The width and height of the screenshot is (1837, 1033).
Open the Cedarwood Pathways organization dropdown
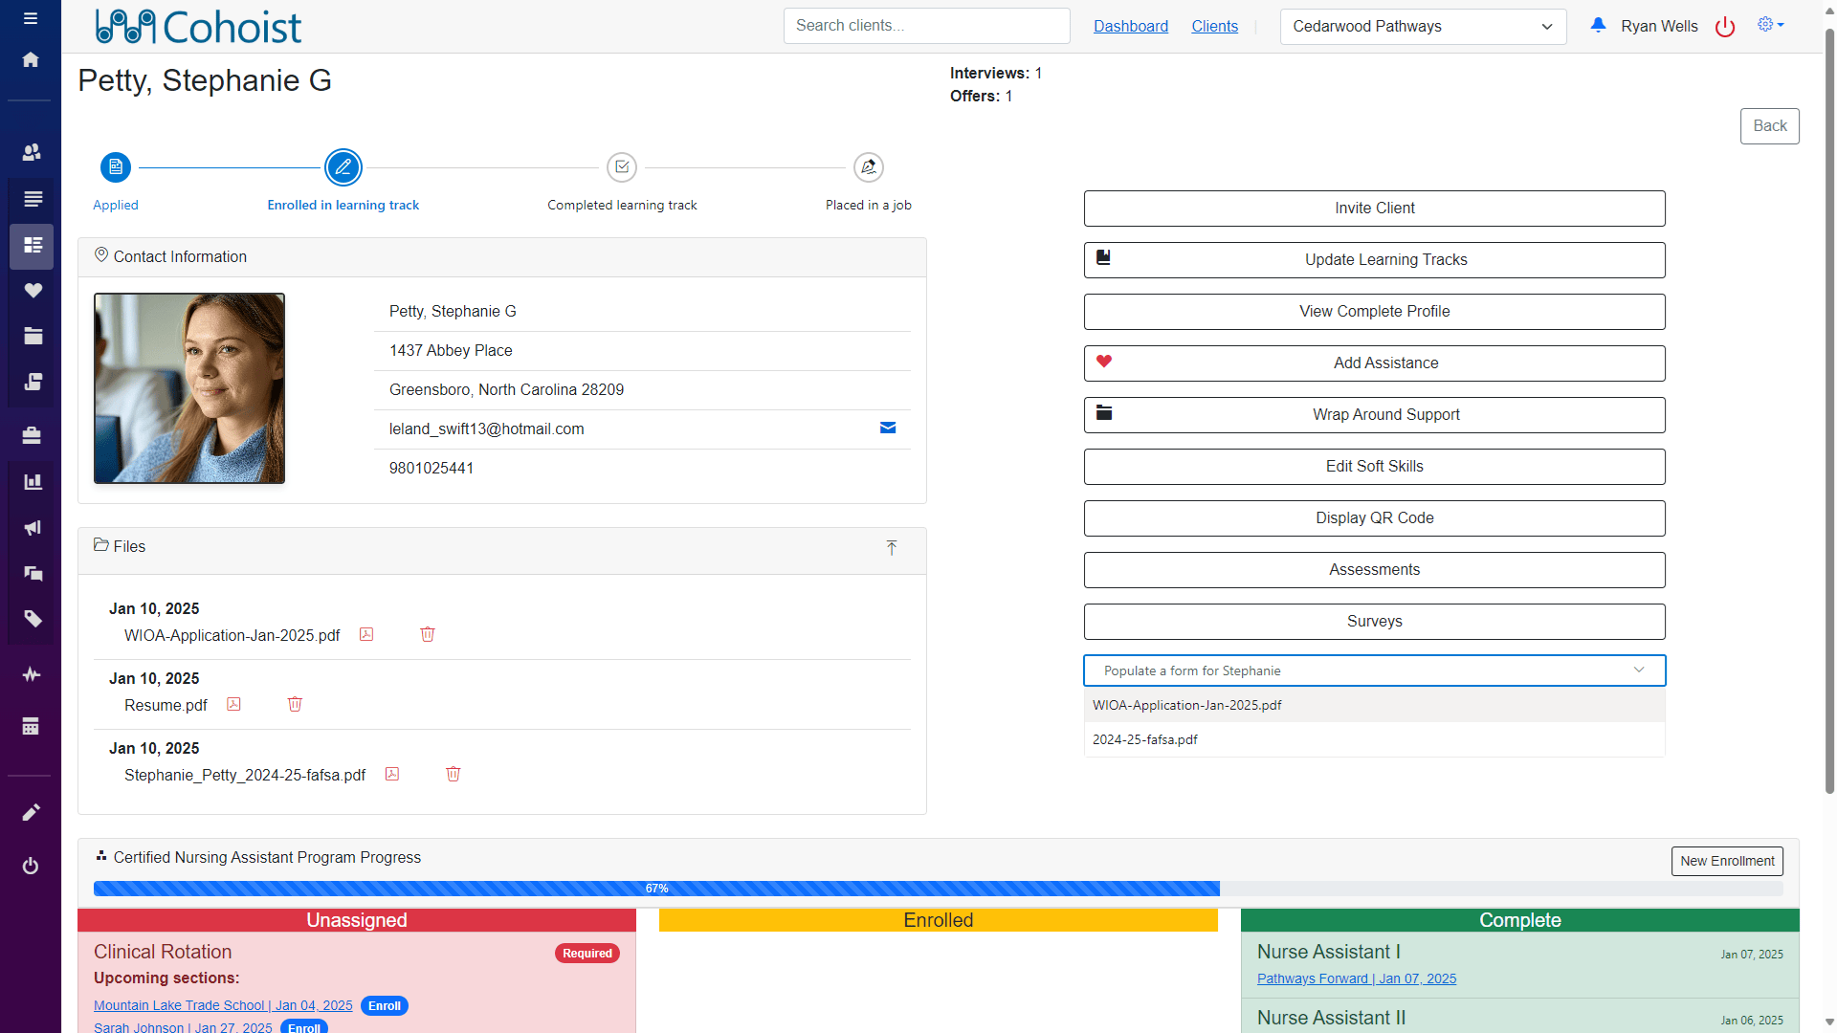[1423, 27]
